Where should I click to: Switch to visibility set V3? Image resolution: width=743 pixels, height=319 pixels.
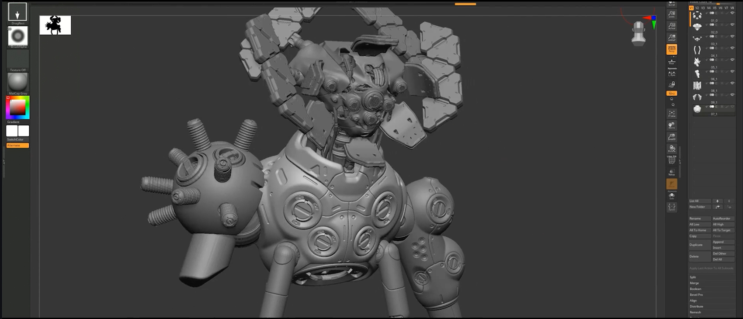[703, 8]
